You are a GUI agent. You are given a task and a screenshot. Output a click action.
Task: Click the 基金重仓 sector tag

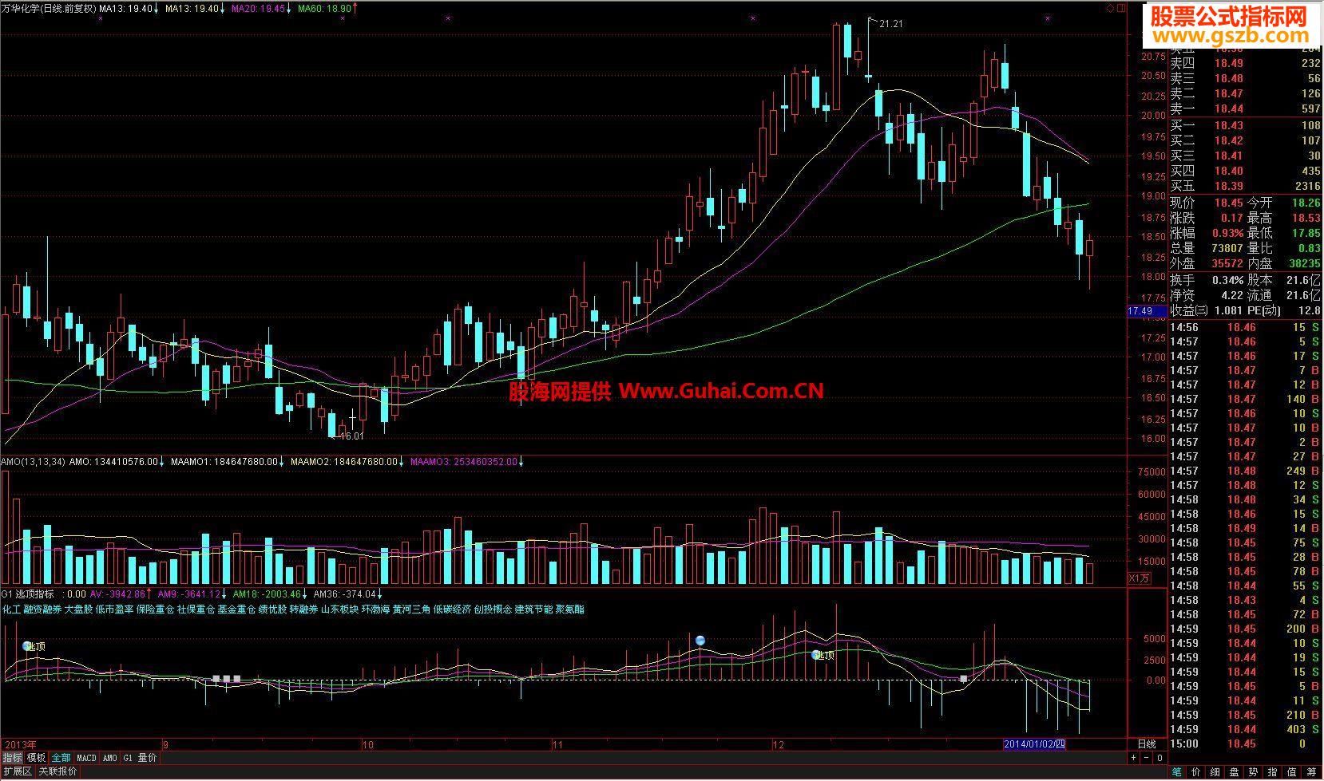tap(236, 609)
